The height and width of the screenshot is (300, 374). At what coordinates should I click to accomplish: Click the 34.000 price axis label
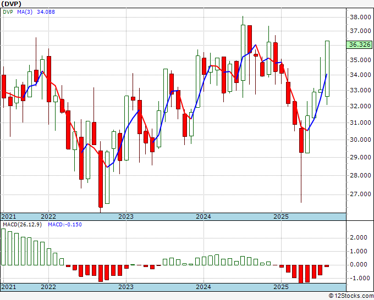(360, 75)
